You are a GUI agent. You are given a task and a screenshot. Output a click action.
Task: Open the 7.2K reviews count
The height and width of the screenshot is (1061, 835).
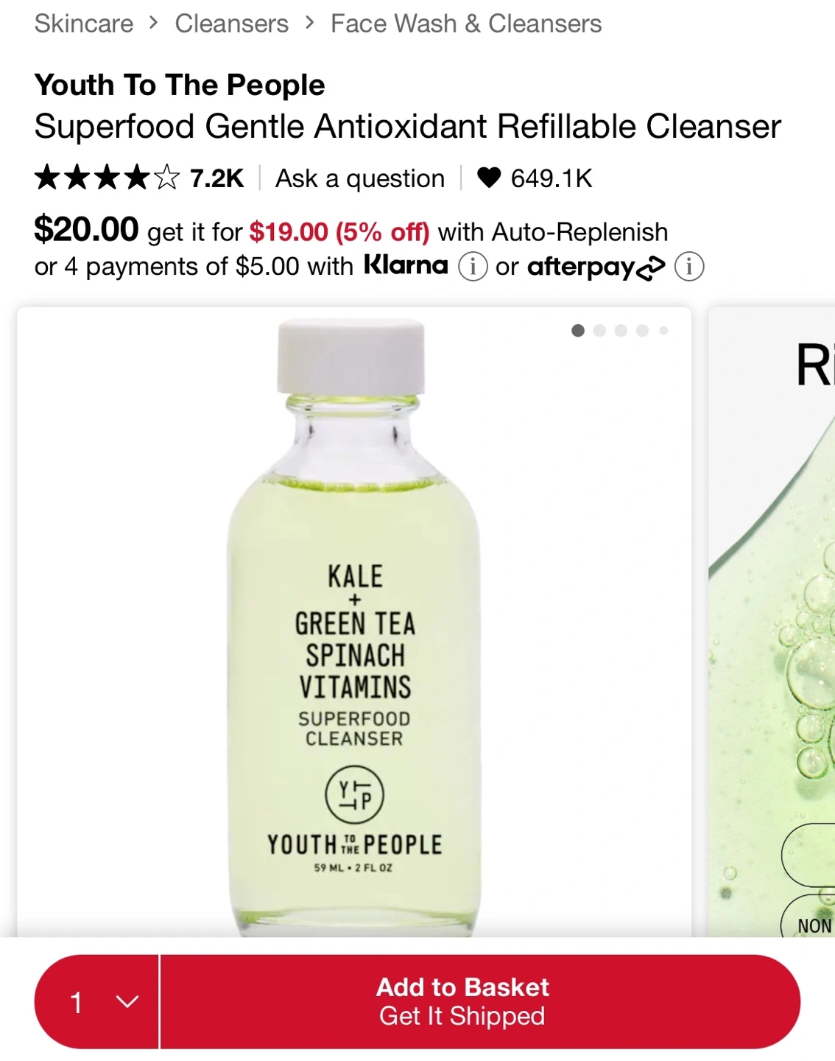216,178
